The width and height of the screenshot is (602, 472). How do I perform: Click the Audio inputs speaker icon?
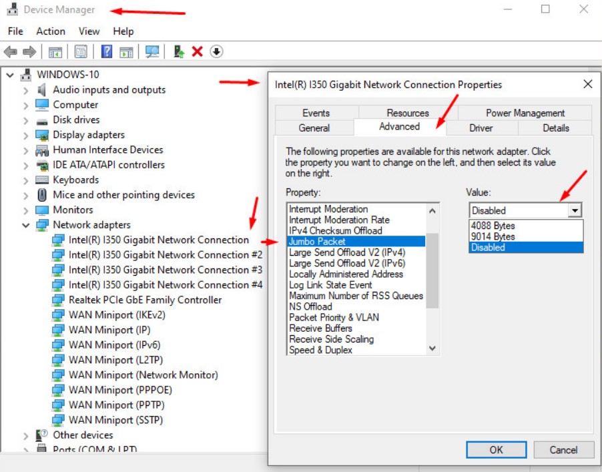(42, 90)
